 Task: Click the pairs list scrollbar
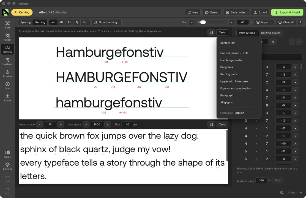[301, 66]
